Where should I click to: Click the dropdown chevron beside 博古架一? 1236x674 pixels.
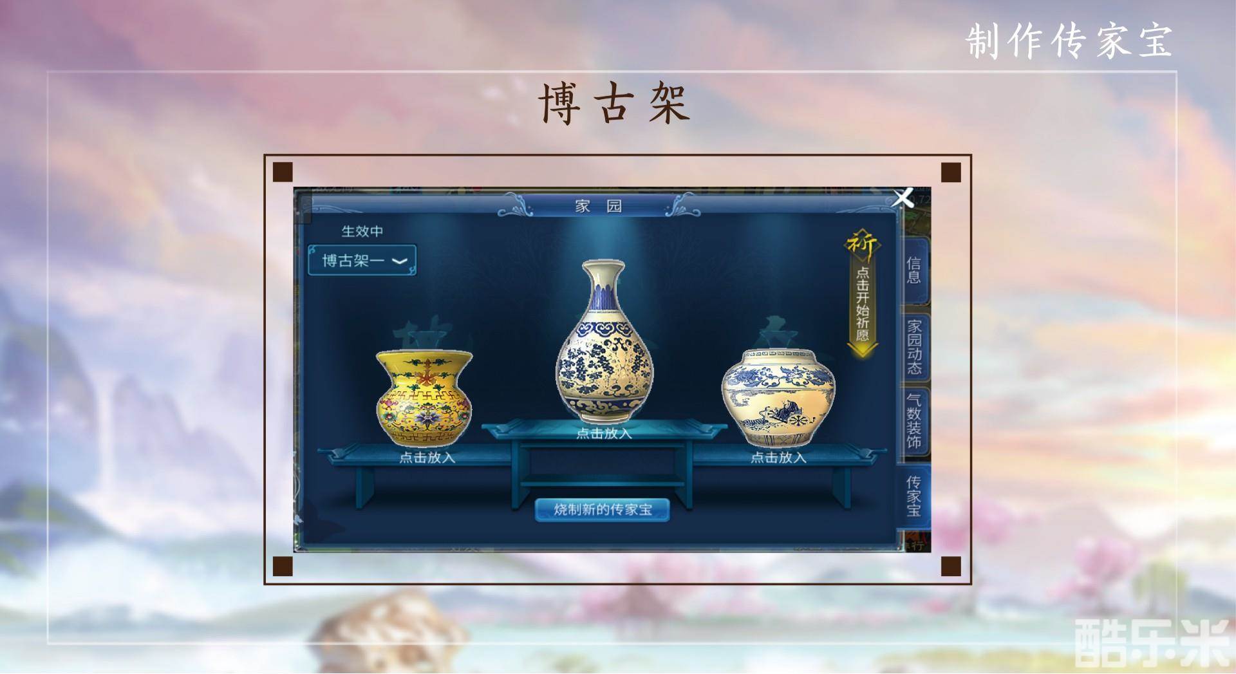400,261
